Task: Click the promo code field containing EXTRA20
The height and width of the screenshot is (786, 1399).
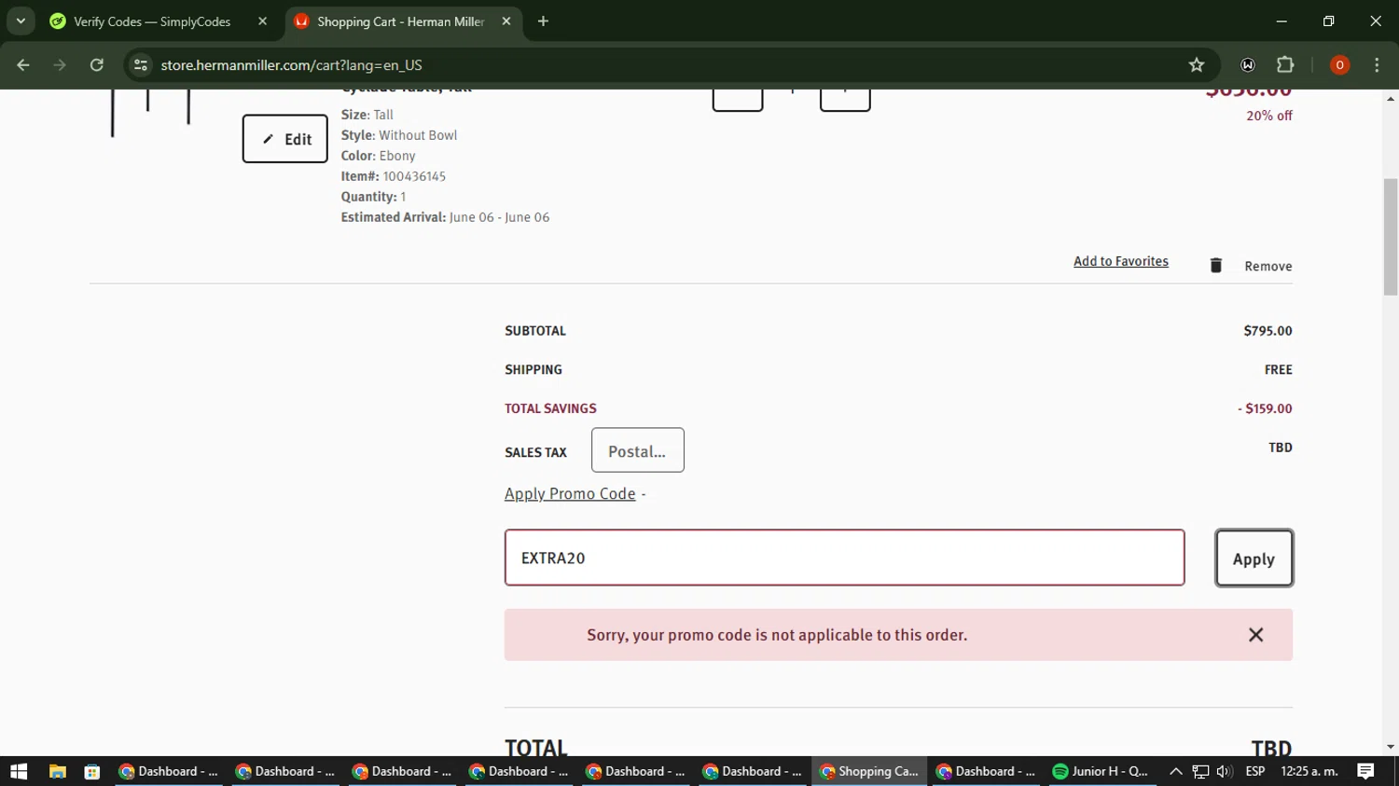Action: pyautogui.click(x=845, y=558)
